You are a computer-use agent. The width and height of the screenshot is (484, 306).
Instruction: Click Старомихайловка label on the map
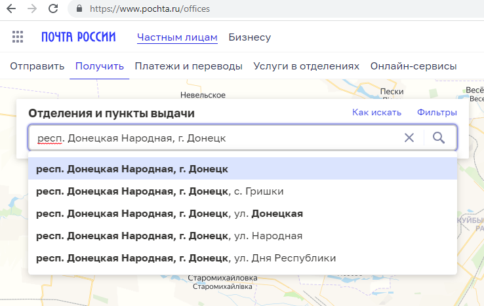coord(222,278)
